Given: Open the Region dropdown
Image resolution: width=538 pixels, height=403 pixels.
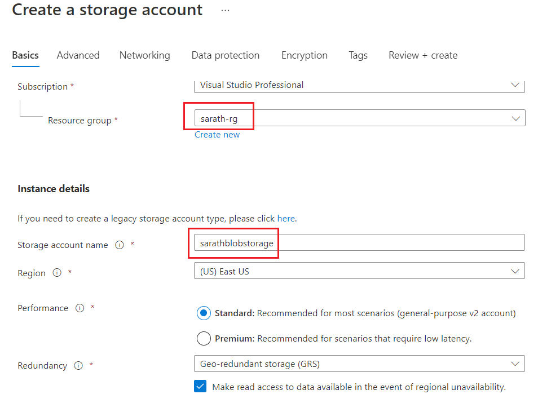Looking at the screenshot, I should (514, 271).
